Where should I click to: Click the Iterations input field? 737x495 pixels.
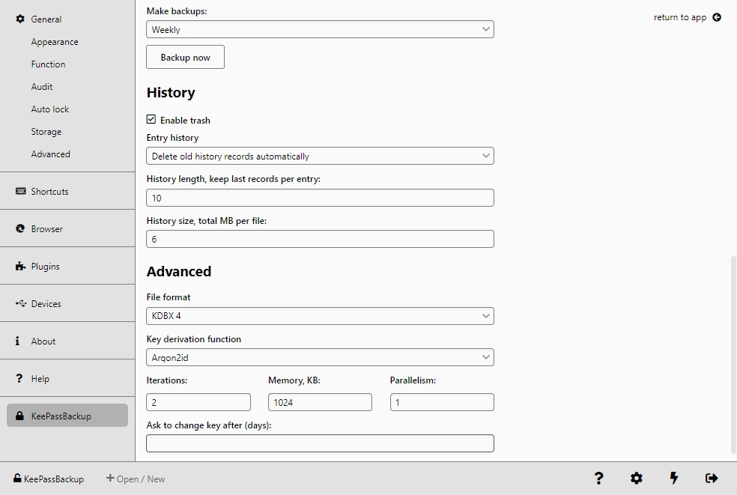click(198, 402)
